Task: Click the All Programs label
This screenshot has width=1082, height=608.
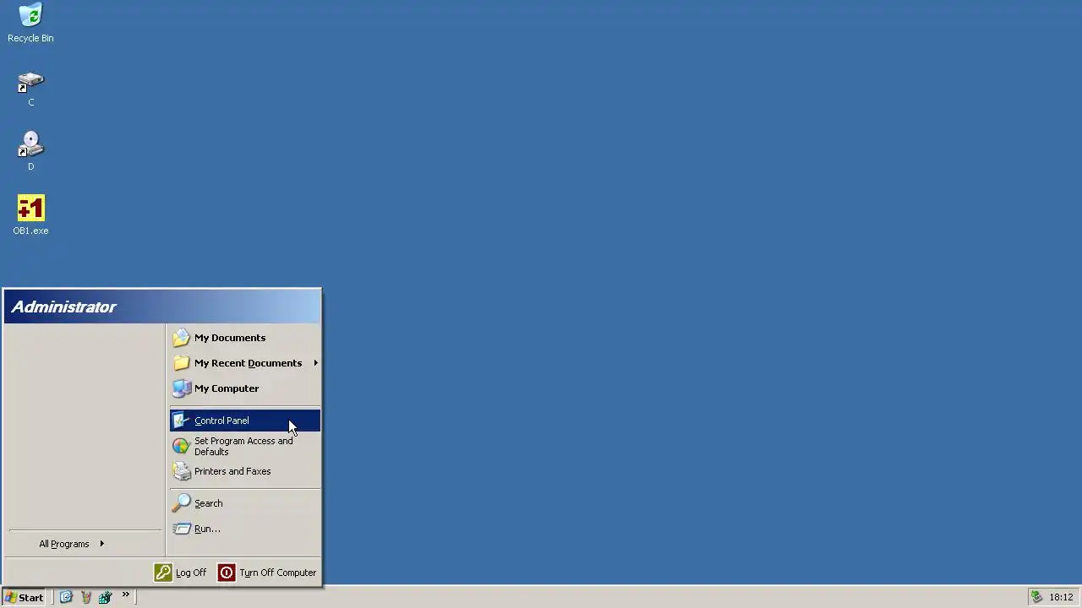Action: coord(63,544)
